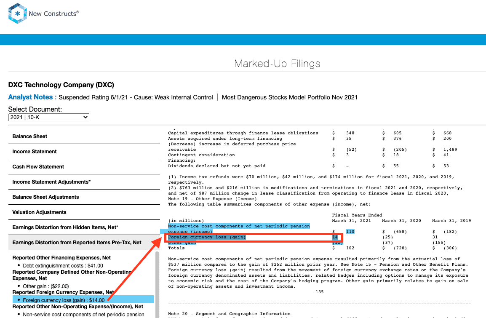Click Most Dangerous Stocks Model Portfolio Nov 2021

(x=289, y=97)
